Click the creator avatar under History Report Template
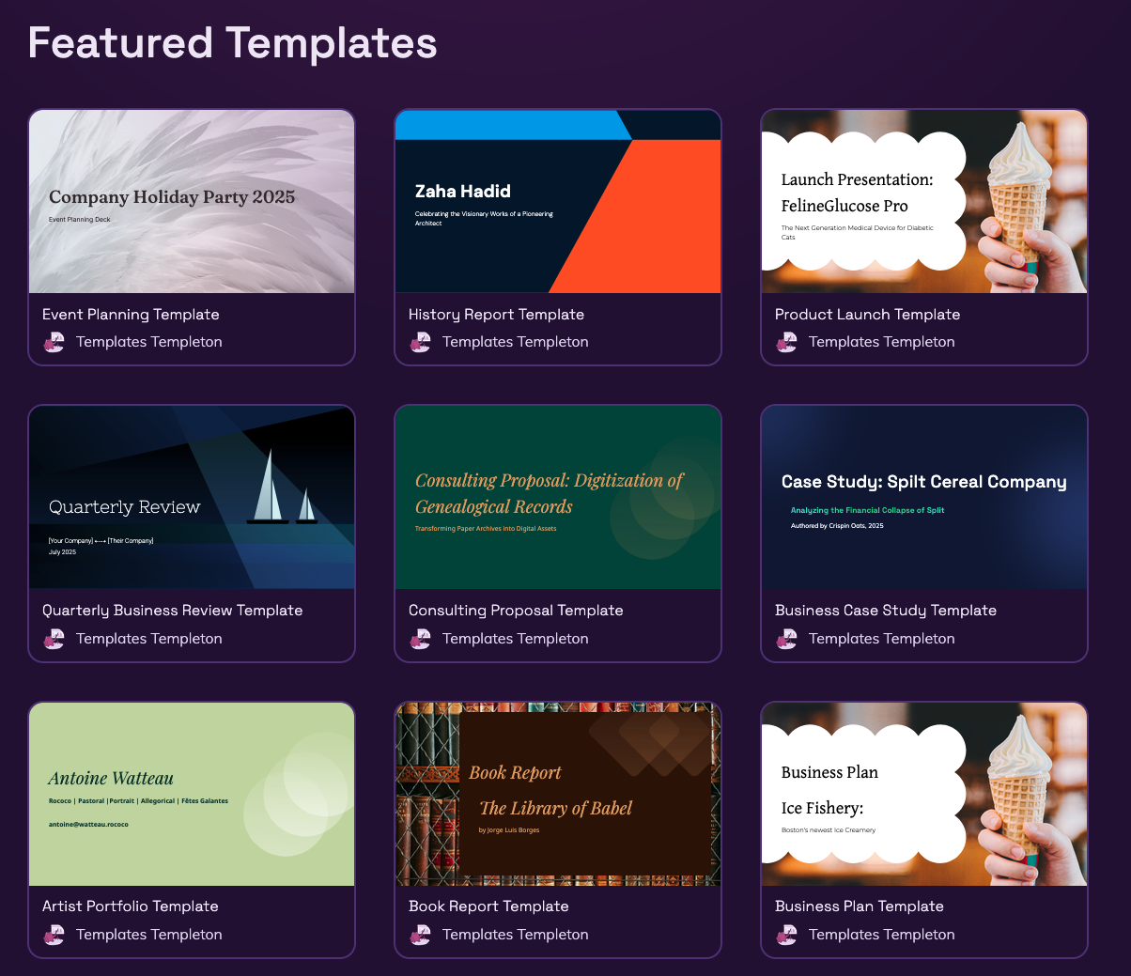The width and height of the screenshot is (1131, 976). (420, 342)
